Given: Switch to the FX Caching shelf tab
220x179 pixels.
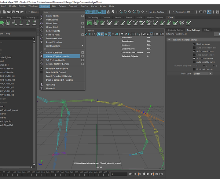Looking at the screenshot, I should click(93, 18).
